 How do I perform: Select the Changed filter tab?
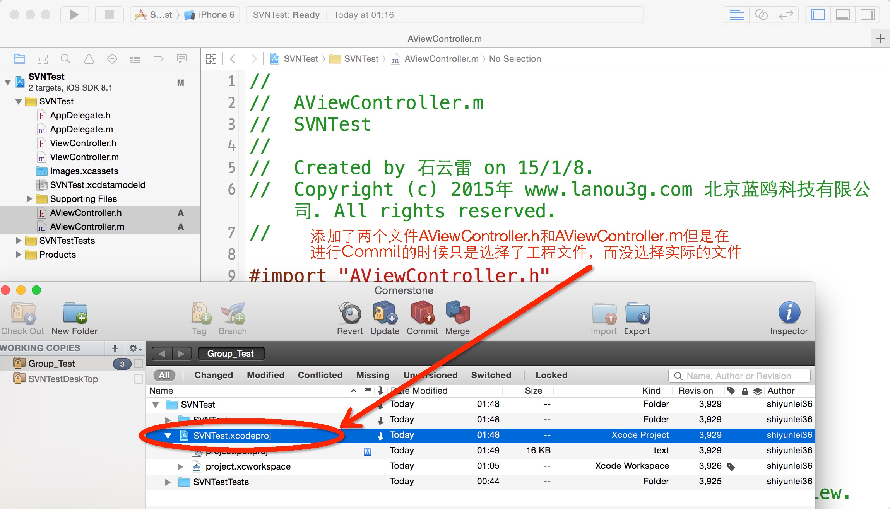[214, 375]
